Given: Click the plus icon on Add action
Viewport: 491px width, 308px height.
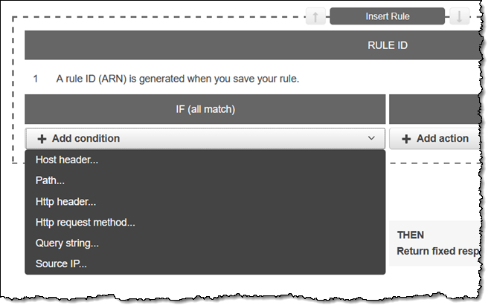Looking at the screenshot, I should (406, 139).
